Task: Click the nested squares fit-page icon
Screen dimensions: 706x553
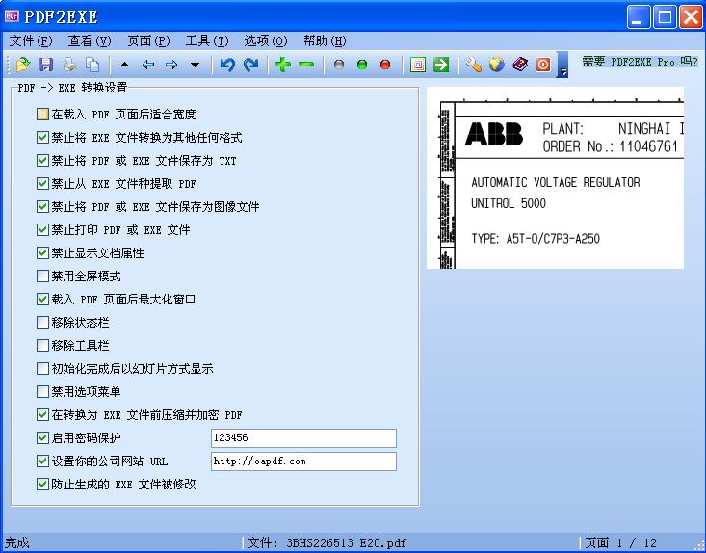Action: [x=418, y=65]
